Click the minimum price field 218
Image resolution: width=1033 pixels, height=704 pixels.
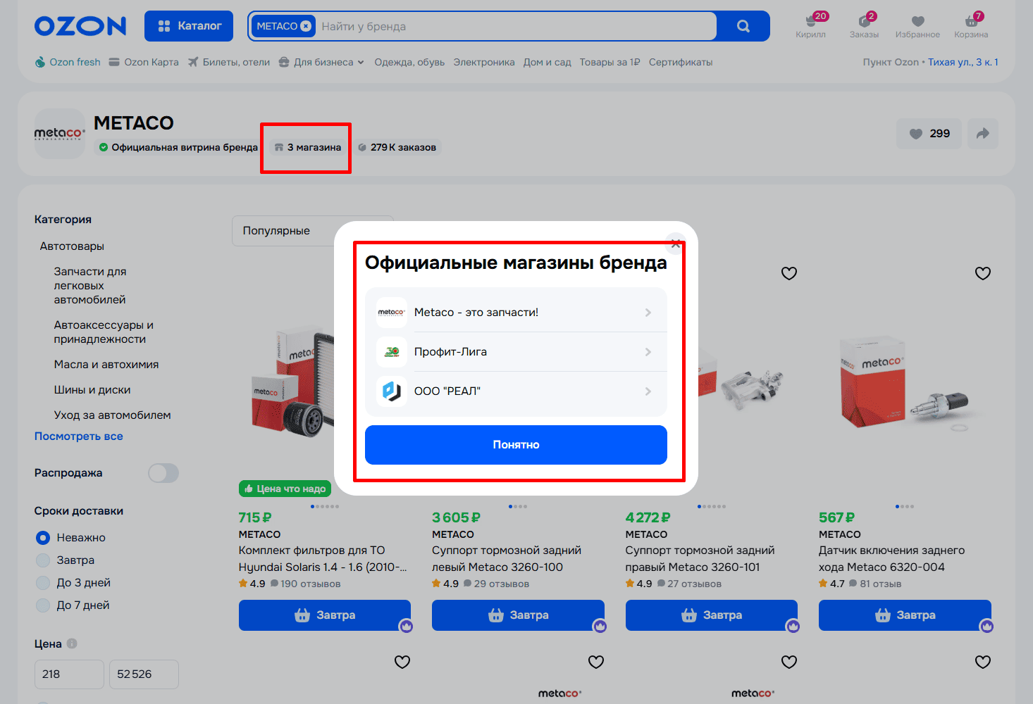(x=69, y=674)
